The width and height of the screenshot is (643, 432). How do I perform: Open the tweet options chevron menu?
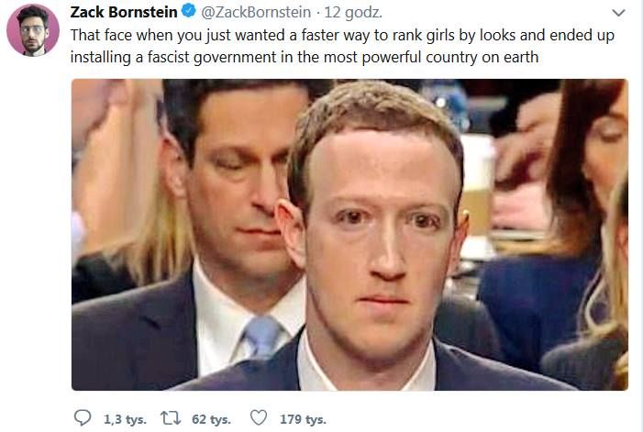[618, 13]
